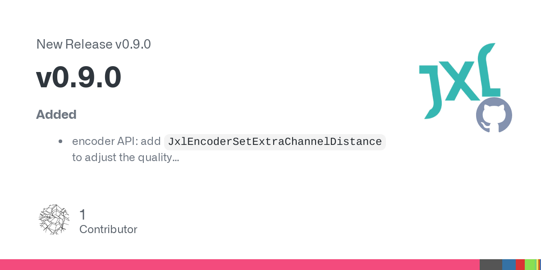Click the 'Contributor' label
Image resolution: width=541 pixels, height=270 pixels.
[108, 229]
